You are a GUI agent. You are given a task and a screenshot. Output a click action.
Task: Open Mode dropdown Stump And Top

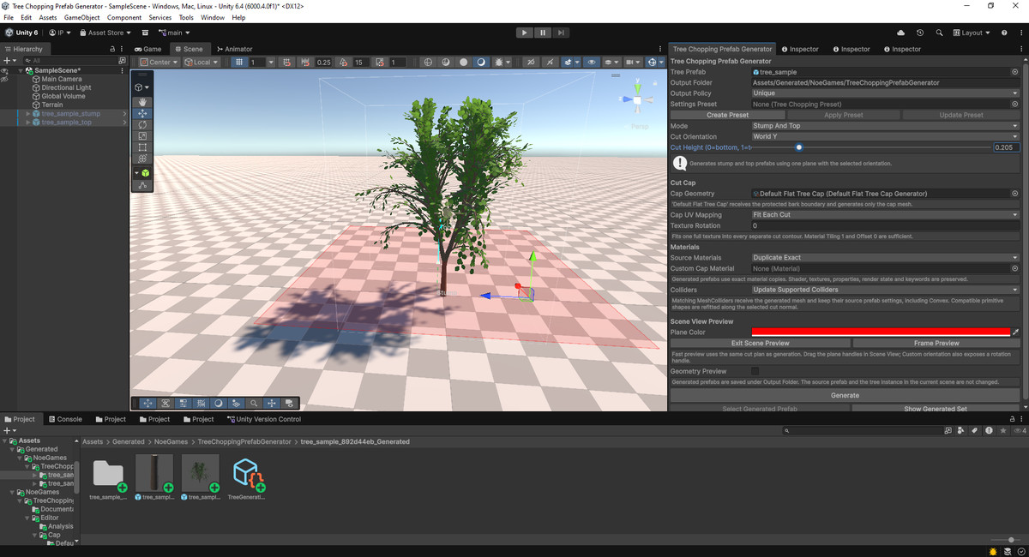885,126
